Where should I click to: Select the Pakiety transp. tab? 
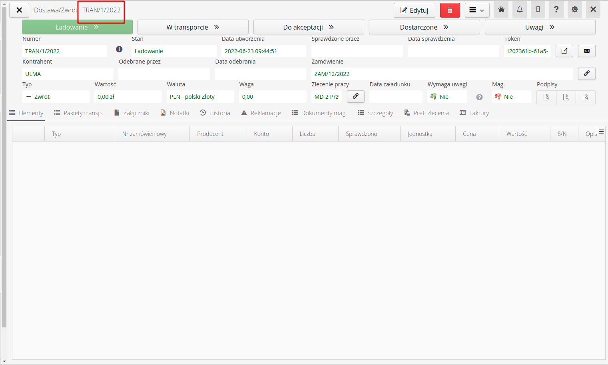click(x=78, y=113)
